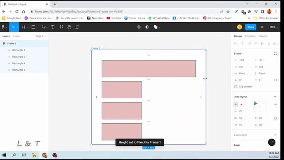Image resolution: width=284 pixels, height=160 pixels.
Task: Open File Explorer from the taskbar
Action: click(x=34, y=155)
